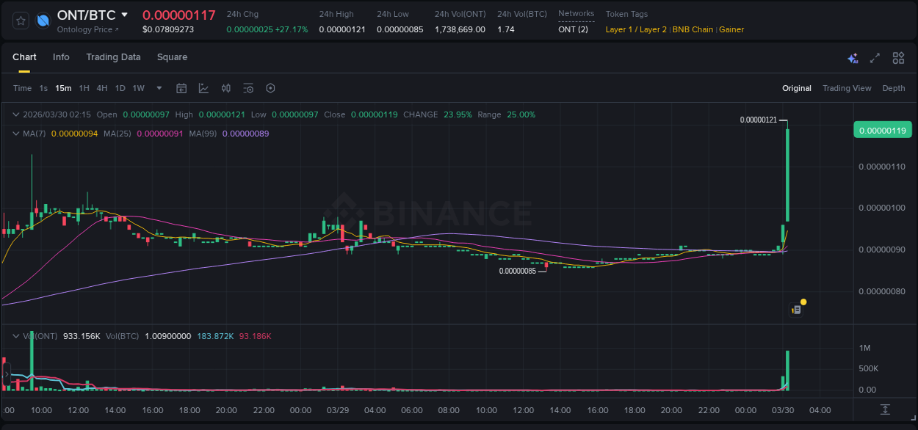Screen dimensions: 918x430
Task: Switch chart to Trading View mode
Action: 847,88
